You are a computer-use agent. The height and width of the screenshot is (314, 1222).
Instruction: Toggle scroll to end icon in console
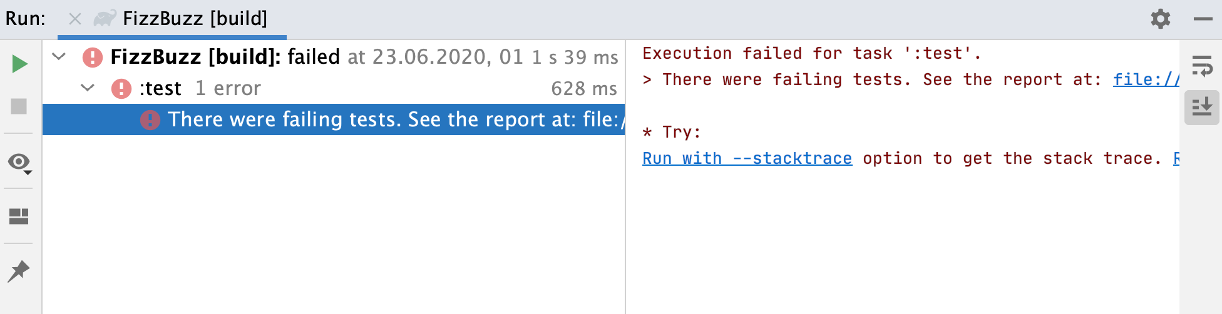[x=1202, y=107]
